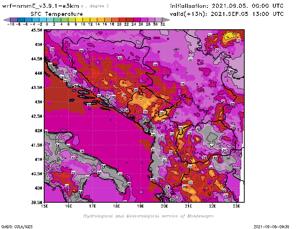The width and height of the screenshot is (297, 229).
Task: Click the 41N latitude label
Action: (x=38, y=159)
